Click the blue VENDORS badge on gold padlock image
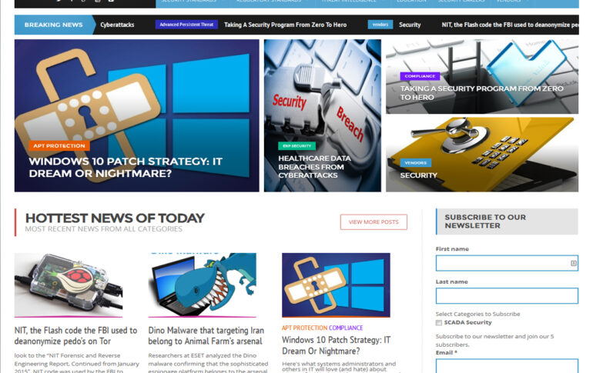593x373 pixels. click(x=416, y=162)
